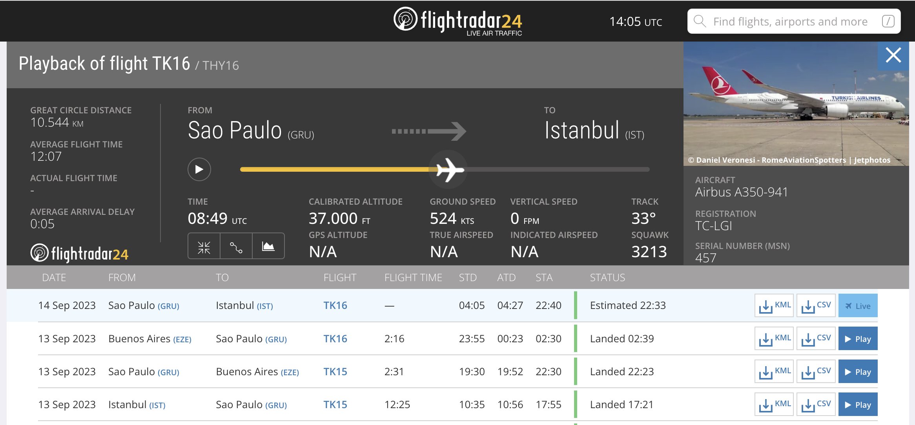Show the altitude graph chart icon
Screen dimensions: 915x425
268,247
